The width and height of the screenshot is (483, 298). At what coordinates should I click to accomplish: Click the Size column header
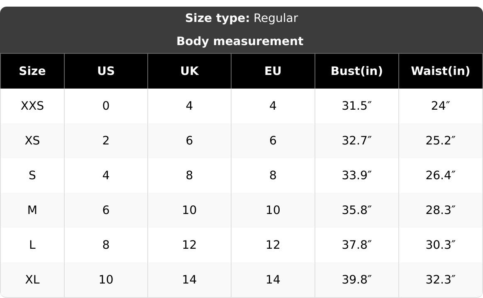(32, 71)
